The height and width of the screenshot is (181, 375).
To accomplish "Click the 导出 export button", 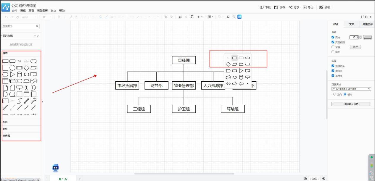I will click(x=308, y=7).
